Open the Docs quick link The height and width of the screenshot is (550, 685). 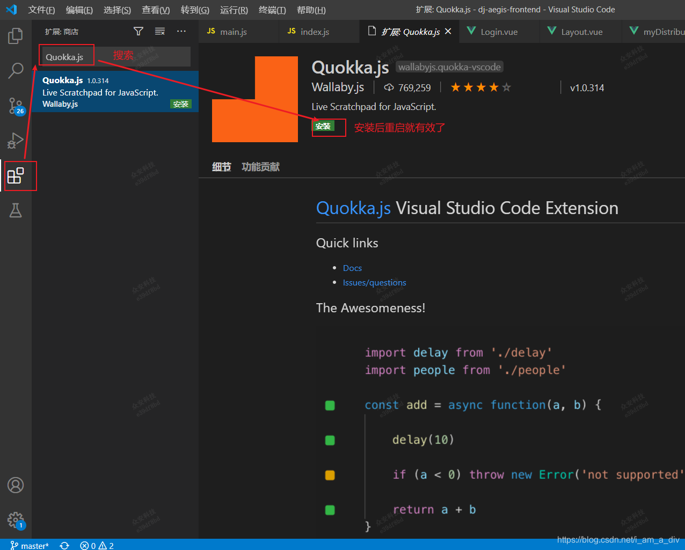352,268
